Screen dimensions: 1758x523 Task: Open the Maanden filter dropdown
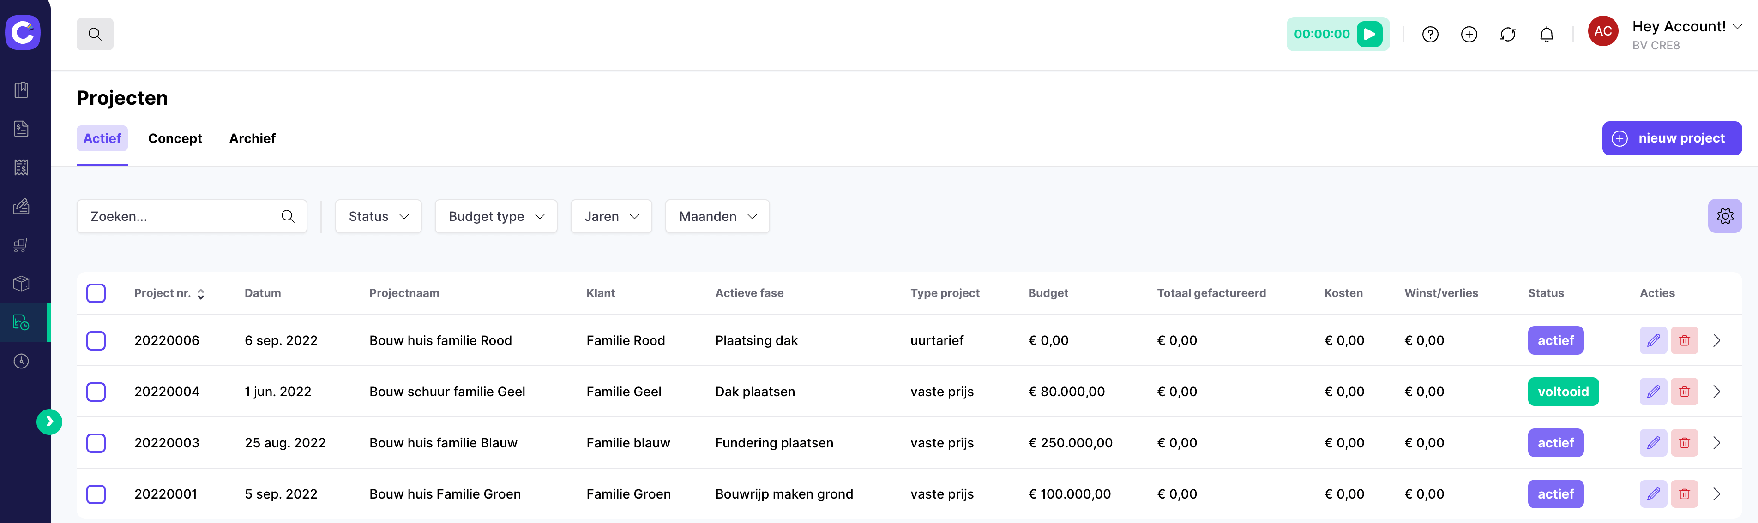(x=717, y=216)
